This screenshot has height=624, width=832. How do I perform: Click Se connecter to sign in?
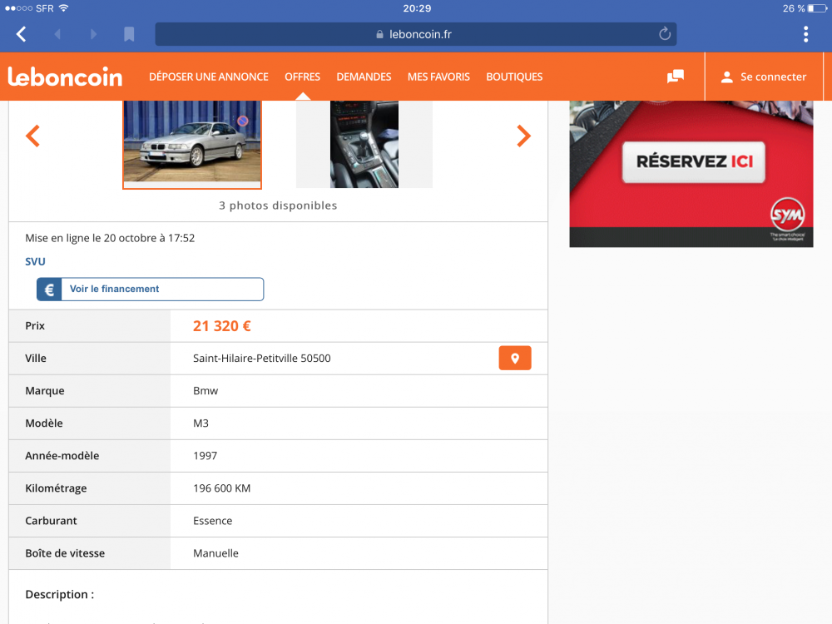[x=764, y=77]
